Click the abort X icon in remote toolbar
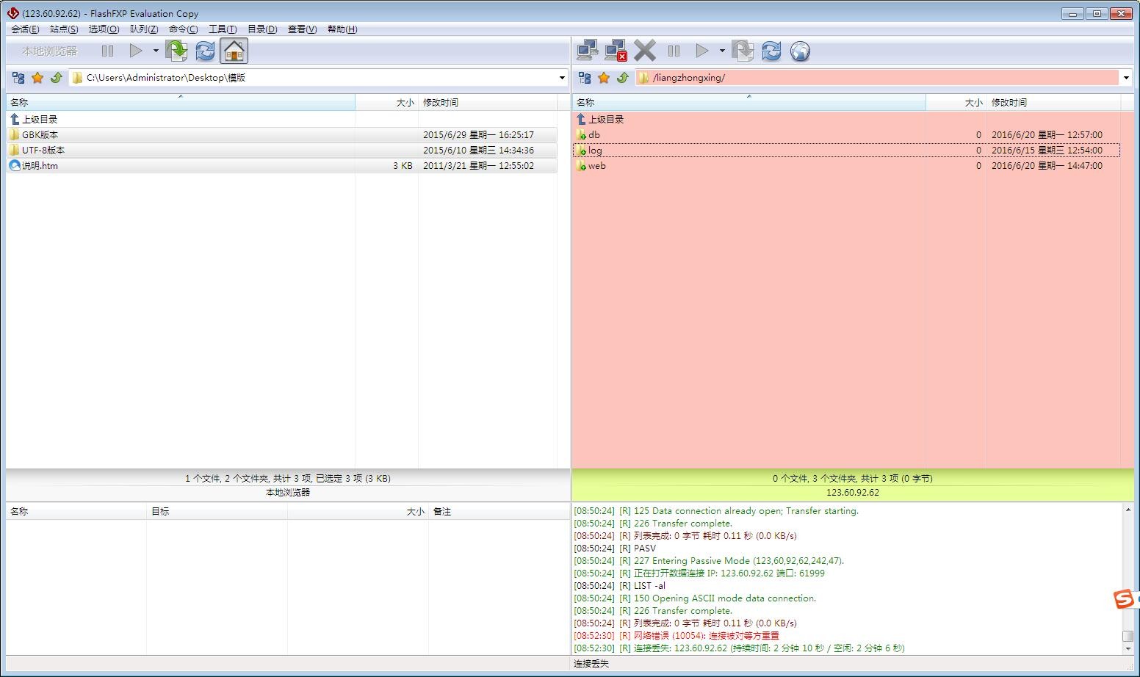 coord(644,51)
